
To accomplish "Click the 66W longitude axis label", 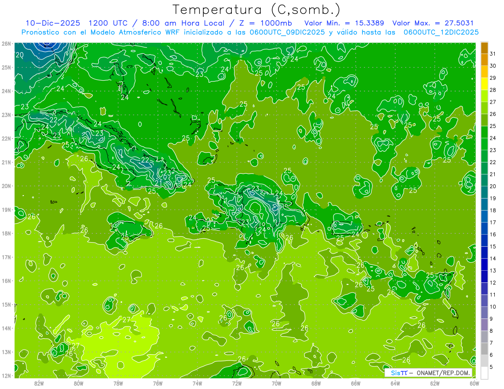I will 356,383.
